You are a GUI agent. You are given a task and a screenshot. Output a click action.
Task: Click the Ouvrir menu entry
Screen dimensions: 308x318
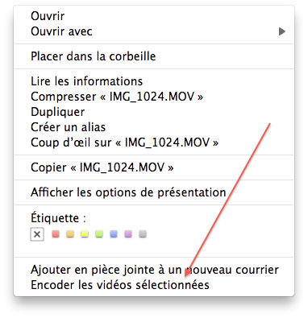(x=154, y=16)
